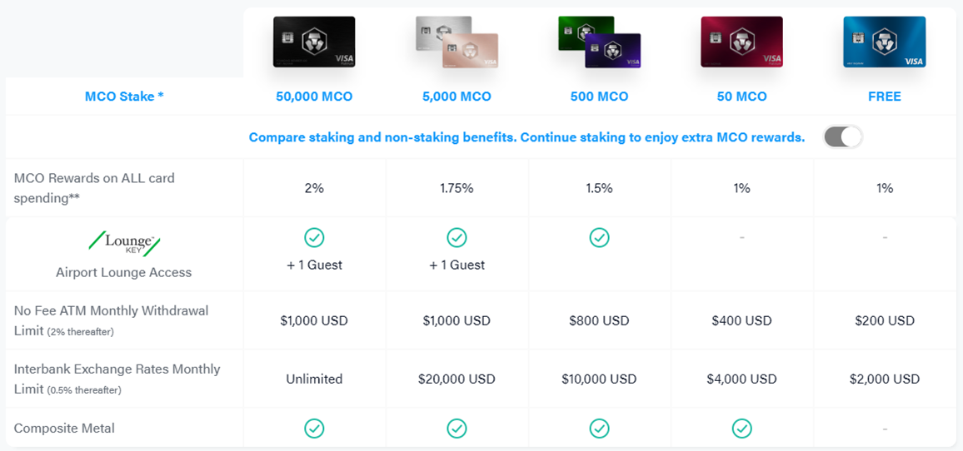963x451 pixels.
Task: Toggle the staking benefits comparison switch
Action: pyautogui.click(x=843, y=137)
